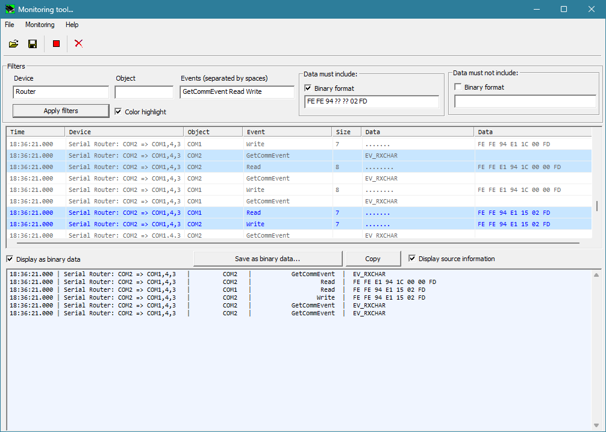Sort by the Event column header
This screenshot has width=606, height=432.
[287, 132]
